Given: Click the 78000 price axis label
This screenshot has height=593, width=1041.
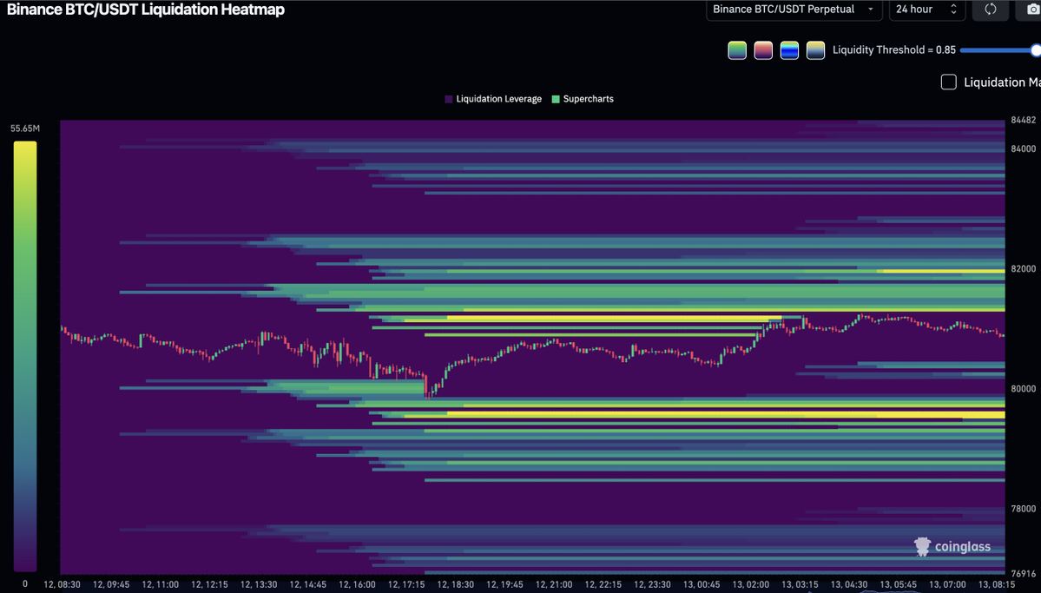Looking at the screenshot, I should (1023, 509).
